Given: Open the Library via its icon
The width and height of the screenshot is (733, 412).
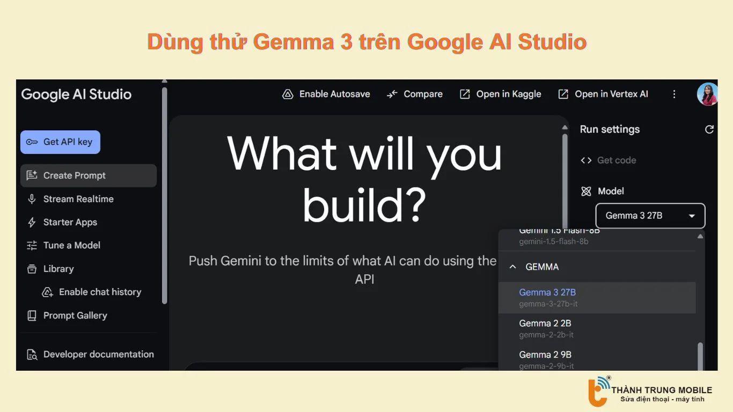Looking at the screenshot, I should (x=32, y=269).
